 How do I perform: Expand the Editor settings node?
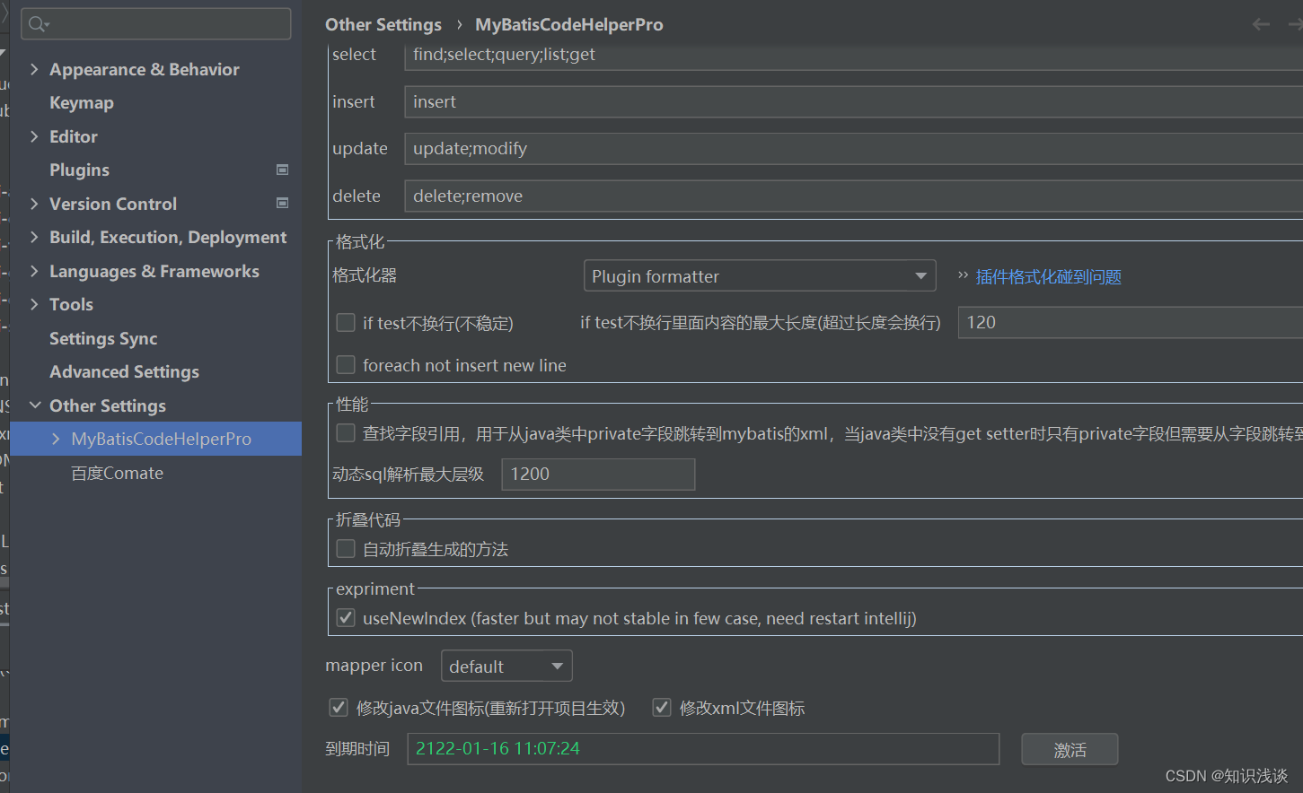tap(34, 136)
